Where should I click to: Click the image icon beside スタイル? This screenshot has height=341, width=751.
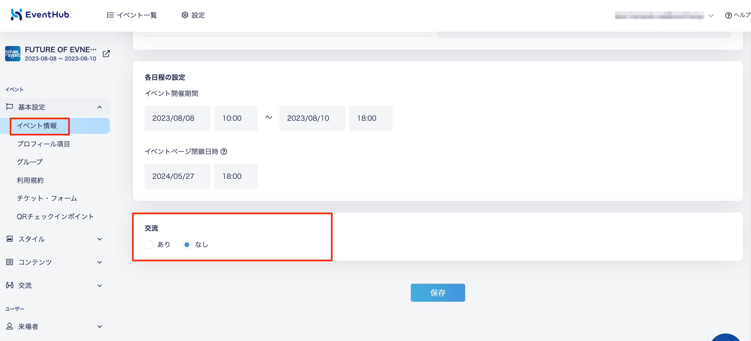click(10, 239)
